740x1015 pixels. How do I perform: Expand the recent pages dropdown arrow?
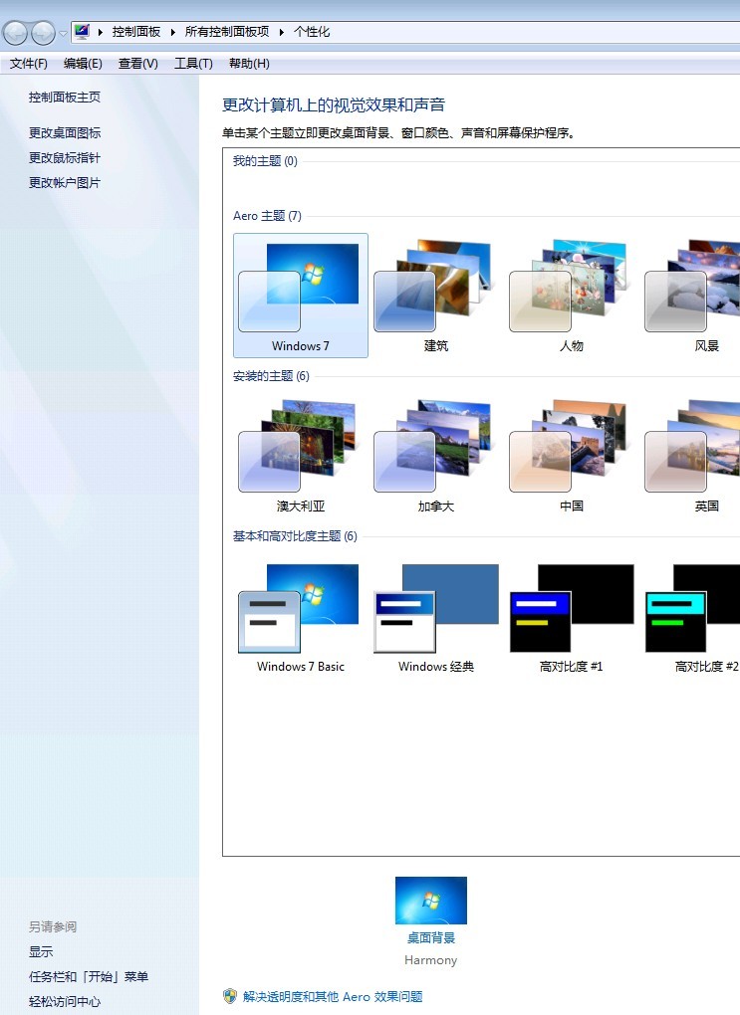[x=63, y=33]
